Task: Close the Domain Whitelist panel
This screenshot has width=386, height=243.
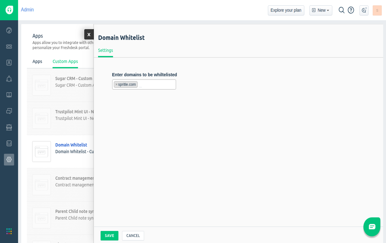Action: pos(89,34)
